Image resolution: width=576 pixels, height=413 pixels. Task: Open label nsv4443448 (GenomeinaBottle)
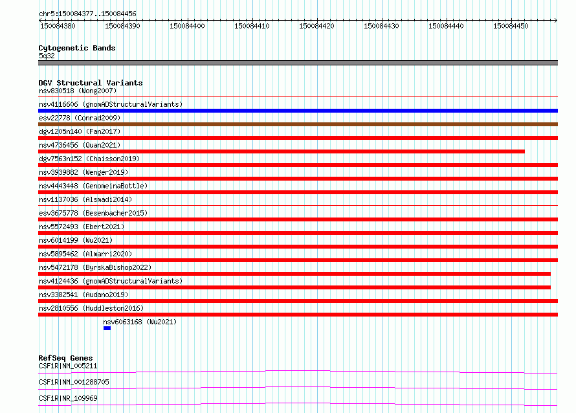tap(93, 186)
